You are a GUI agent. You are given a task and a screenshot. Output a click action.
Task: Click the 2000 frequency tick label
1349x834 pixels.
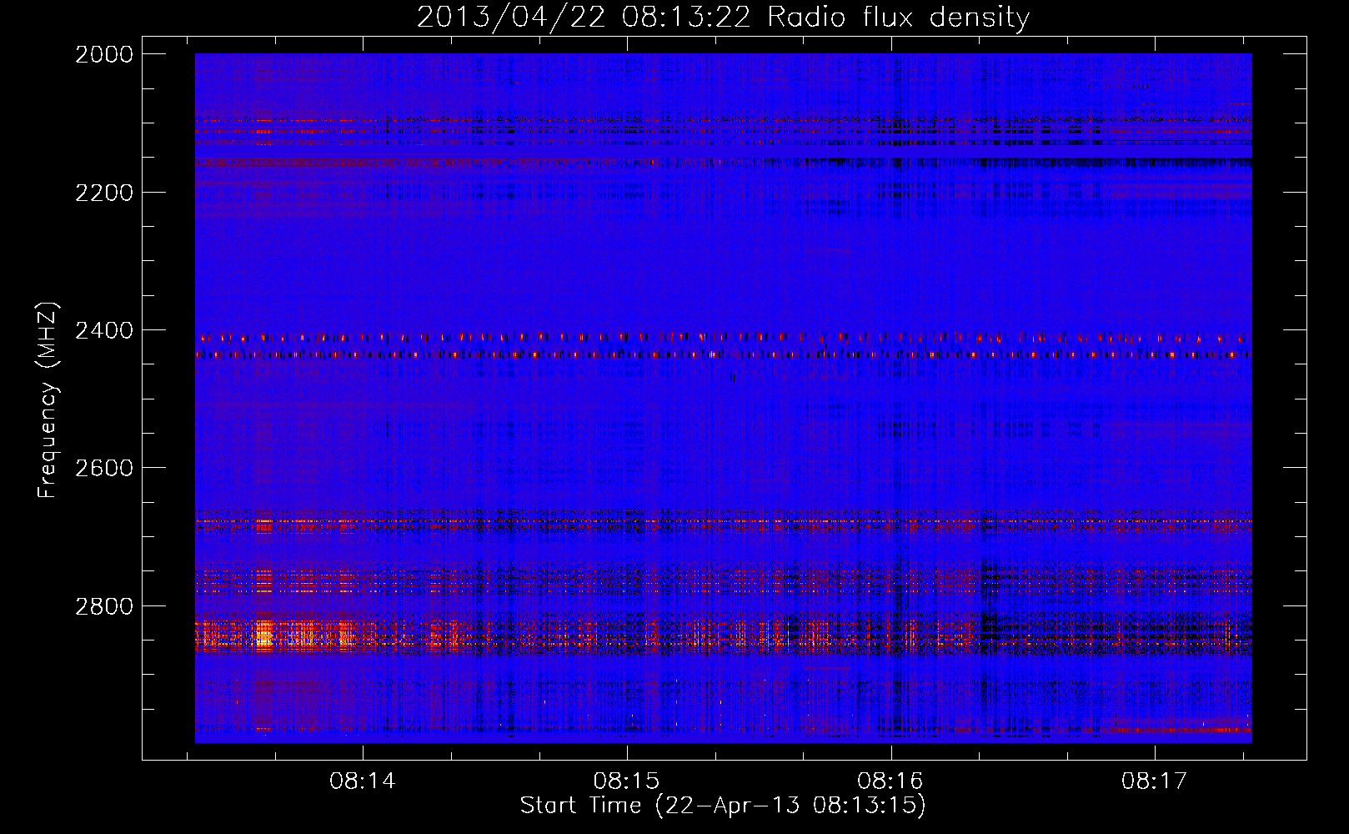pyautogui.click(x=104, y=54)
